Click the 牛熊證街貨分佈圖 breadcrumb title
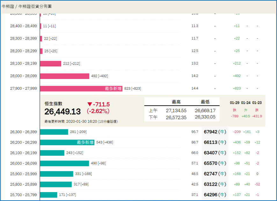The width and height of the screenshot is (277, 201). (x=35, y=7)
